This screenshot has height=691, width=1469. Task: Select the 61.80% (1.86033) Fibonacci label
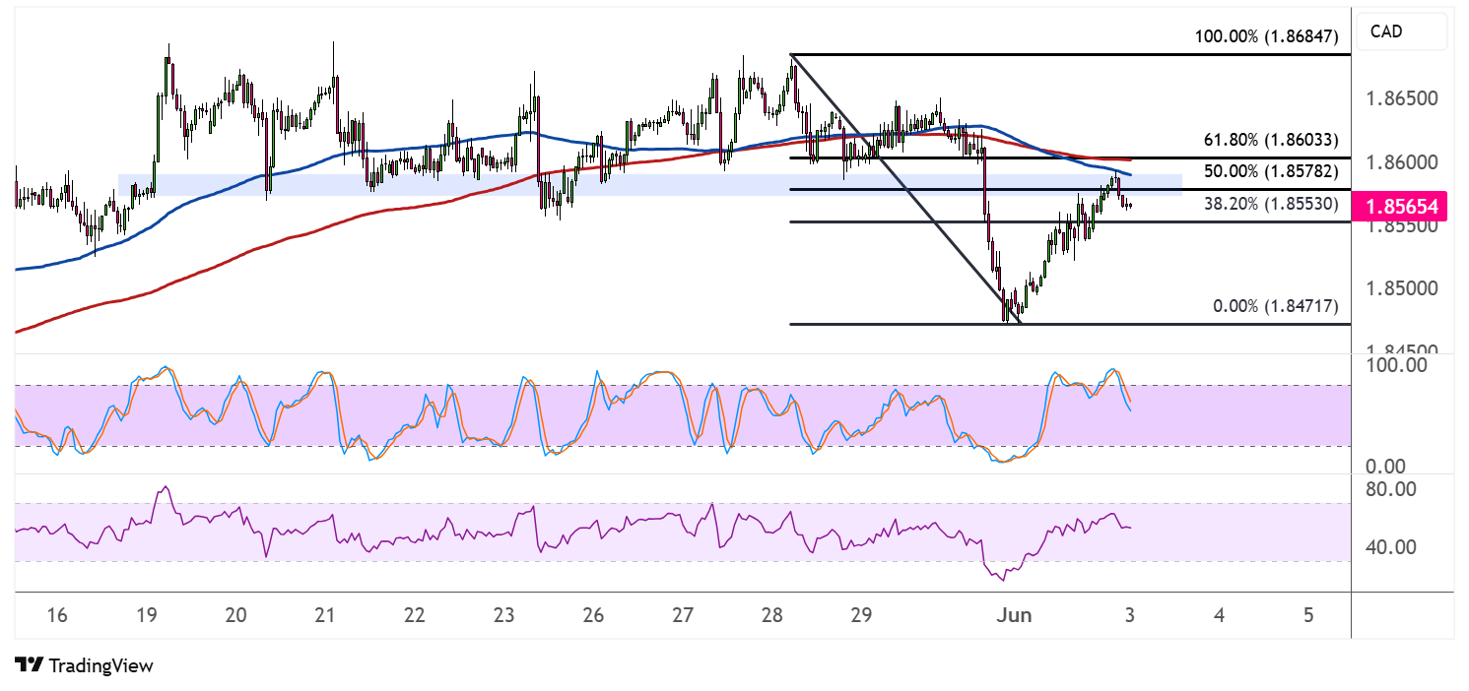point(1271,140)
